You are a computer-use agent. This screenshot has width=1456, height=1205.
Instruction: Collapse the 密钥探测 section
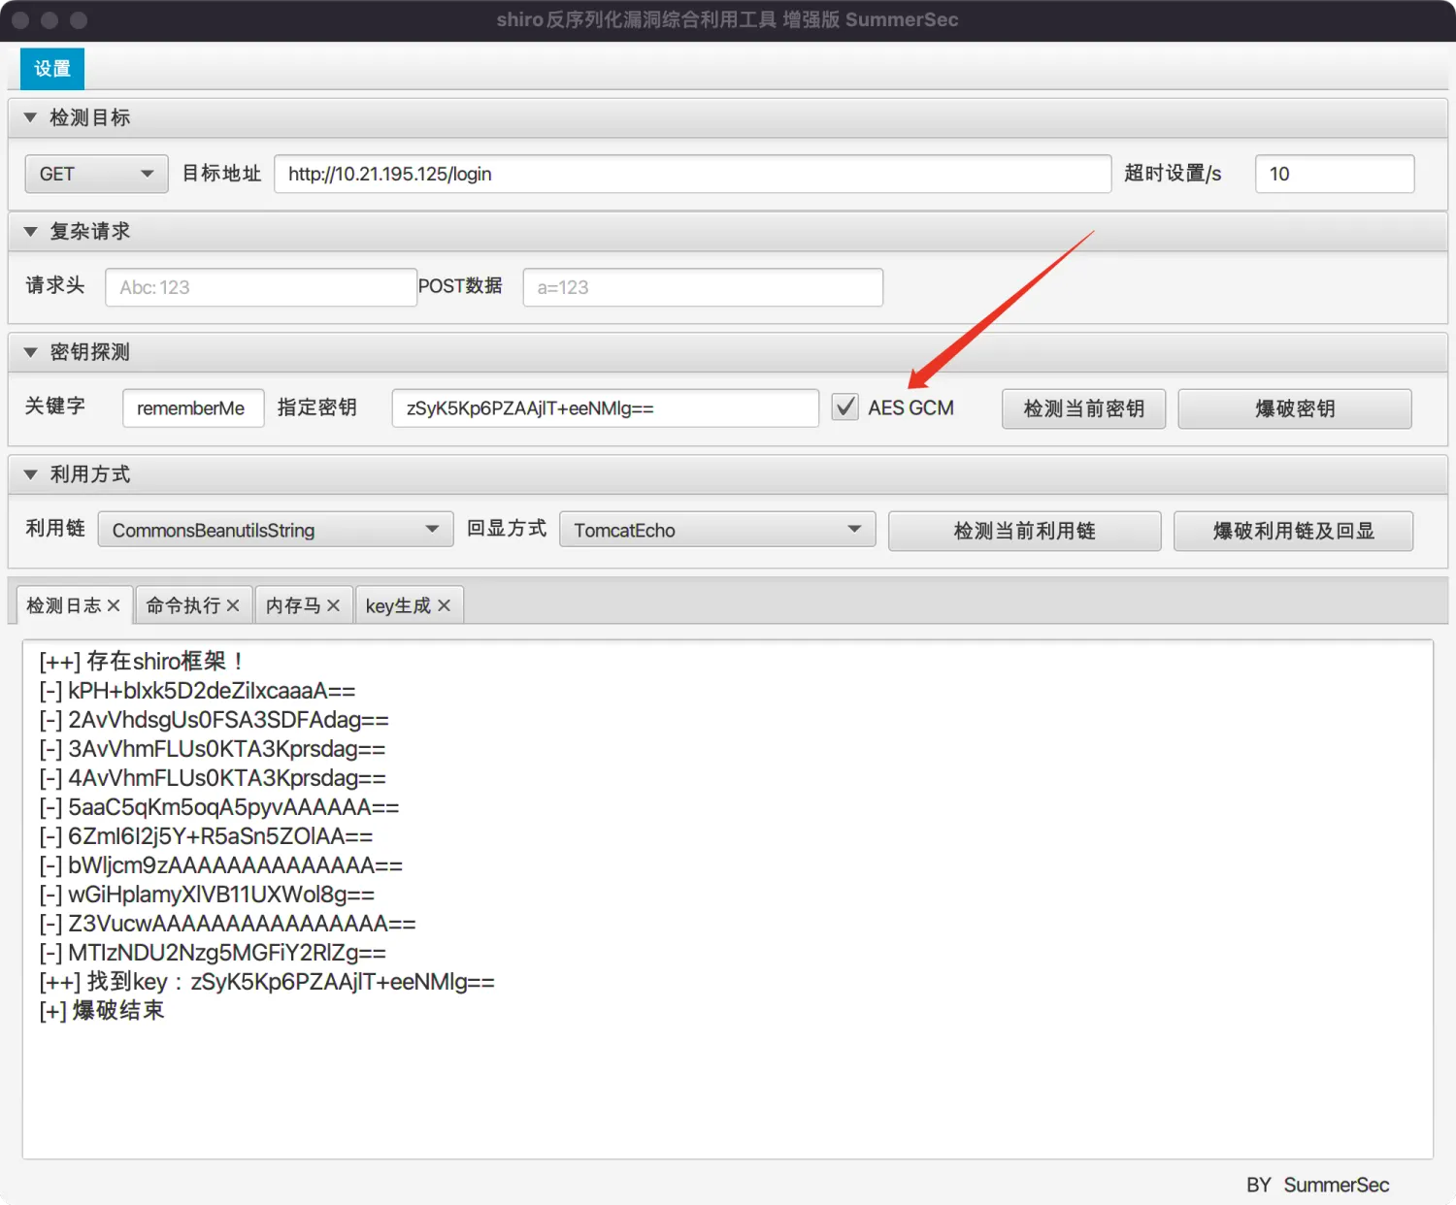(30, 352)
